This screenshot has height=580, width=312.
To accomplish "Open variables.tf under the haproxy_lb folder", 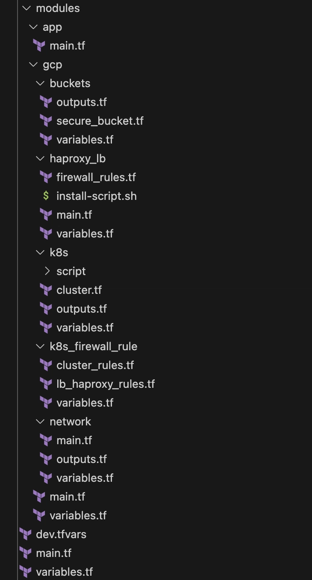I will coord(85,234).
